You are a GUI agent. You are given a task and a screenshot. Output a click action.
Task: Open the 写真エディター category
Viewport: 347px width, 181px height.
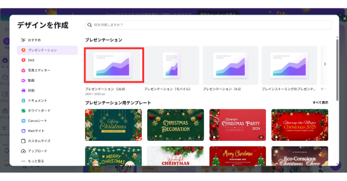point(47,70)
